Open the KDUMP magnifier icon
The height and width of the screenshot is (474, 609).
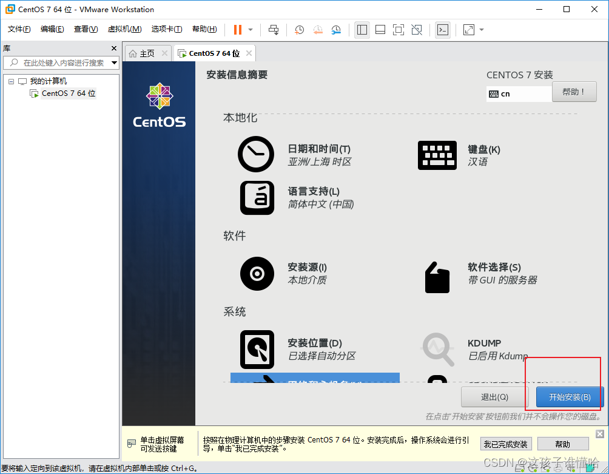tap(438, 350)
